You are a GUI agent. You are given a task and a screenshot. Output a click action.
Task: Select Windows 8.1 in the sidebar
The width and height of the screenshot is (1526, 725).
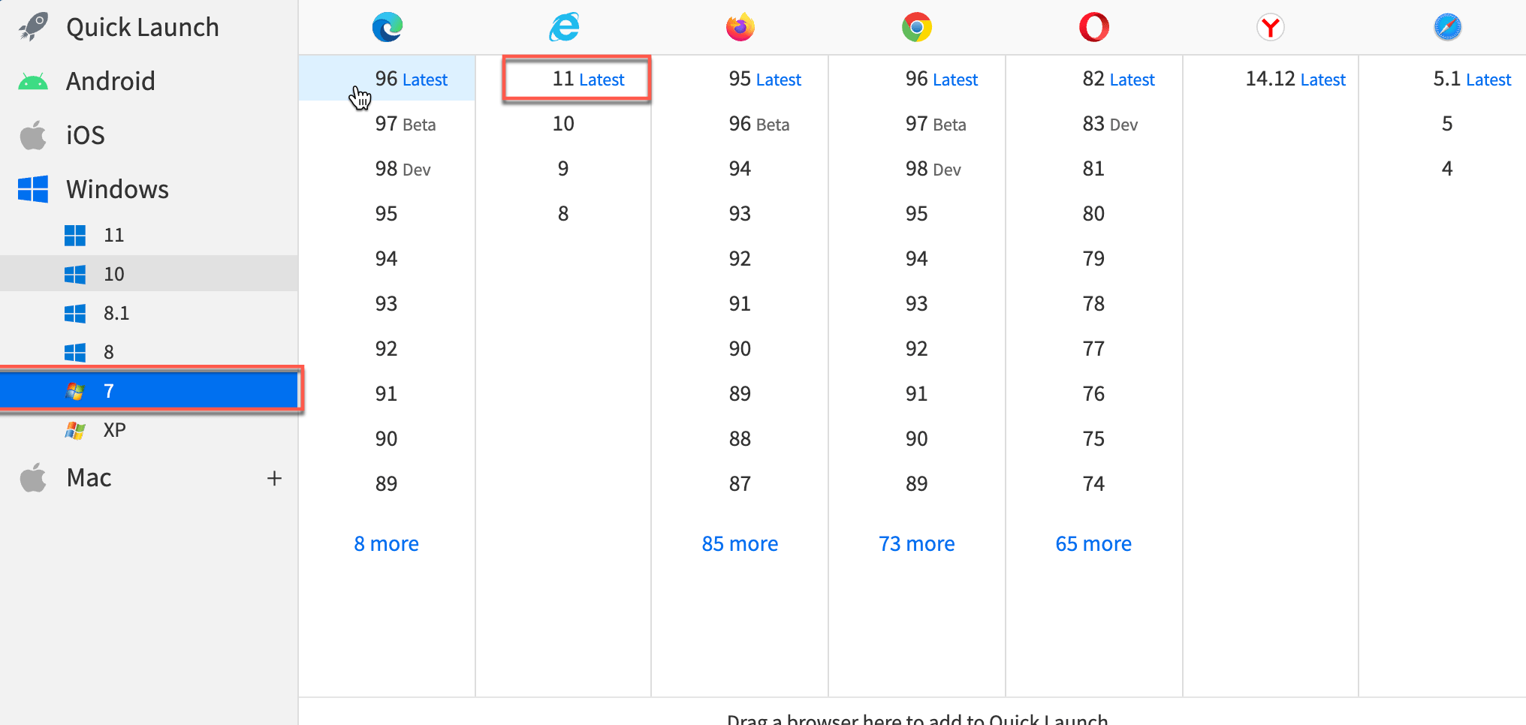(116, 312)
